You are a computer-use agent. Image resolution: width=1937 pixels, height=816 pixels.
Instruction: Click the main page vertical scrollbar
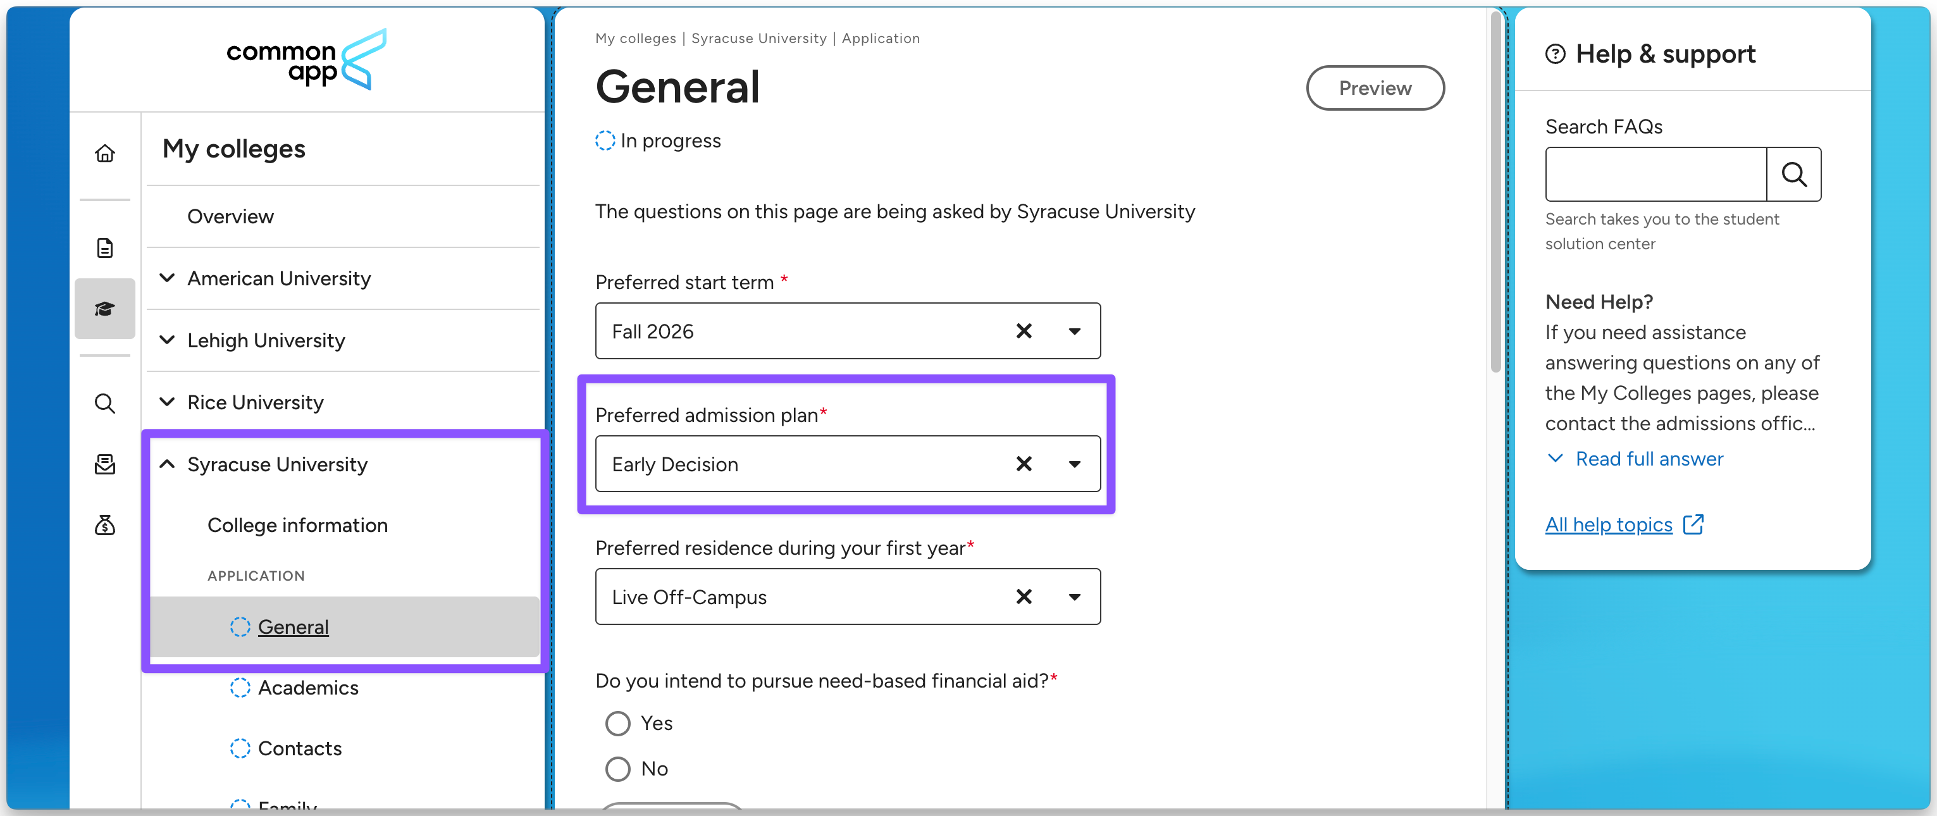[1495, 192]
